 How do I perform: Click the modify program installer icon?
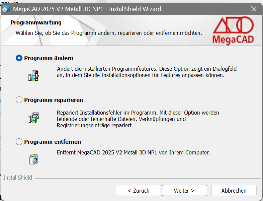(34, 76)
